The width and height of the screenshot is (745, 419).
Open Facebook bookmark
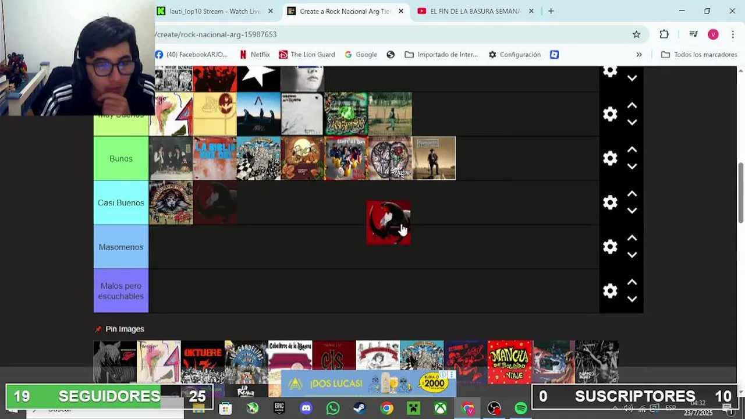tap(192, 54)
